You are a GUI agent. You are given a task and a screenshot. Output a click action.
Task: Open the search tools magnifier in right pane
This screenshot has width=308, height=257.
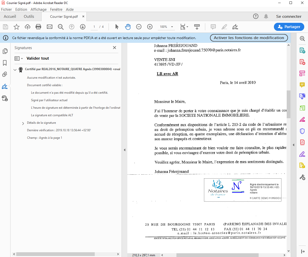click(302, 39)
